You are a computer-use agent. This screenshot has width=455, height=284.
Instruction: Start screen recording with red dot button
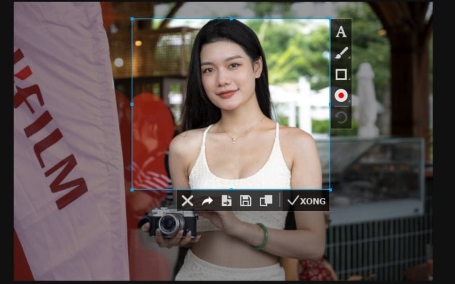pyautogui.click(x=341, y=95)
